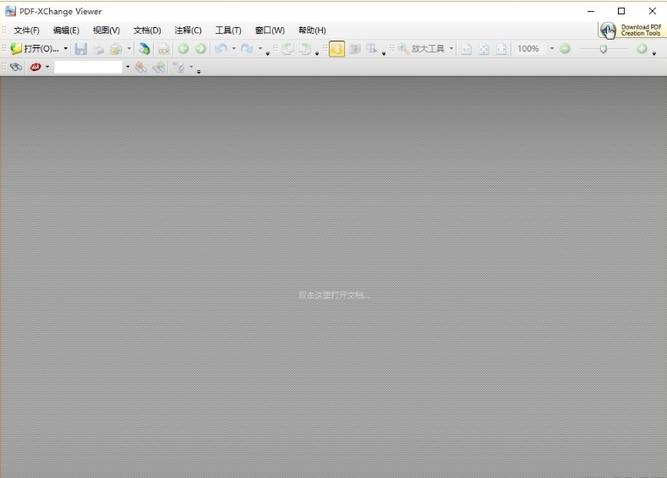Rotate page counter-clockwise icon

[287, 49]
